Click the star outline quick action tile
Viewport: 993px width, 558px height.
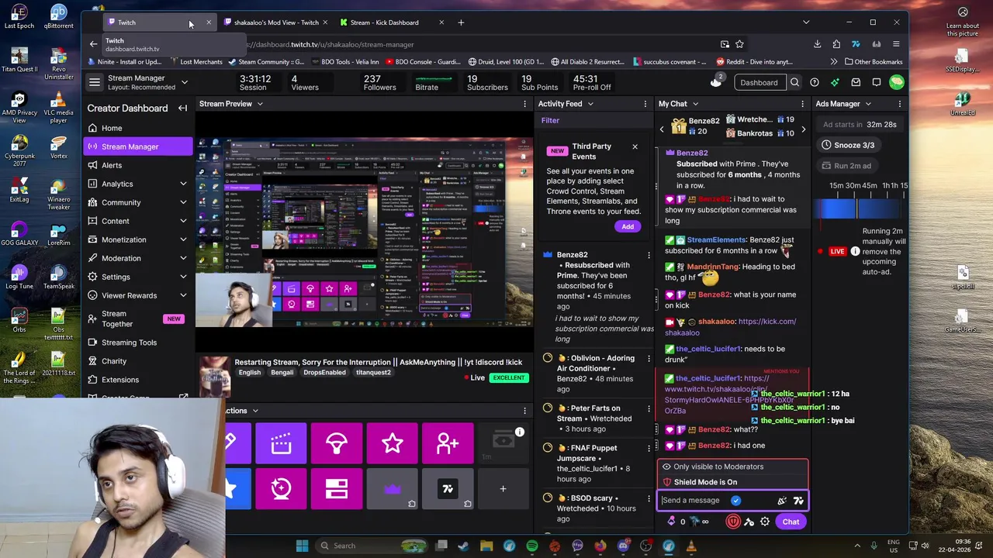point(393,443)
